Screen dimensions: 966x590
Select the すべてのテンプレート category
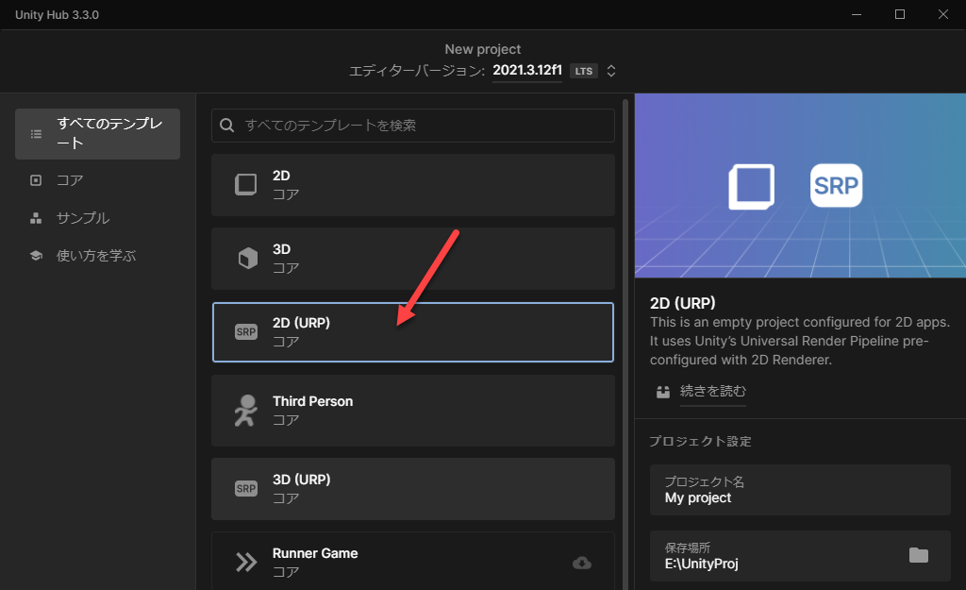coord(97,134)
